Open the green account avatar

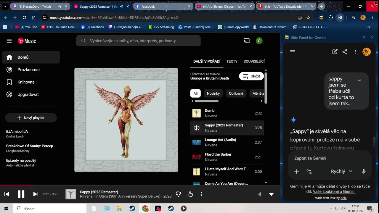[259, 41]
